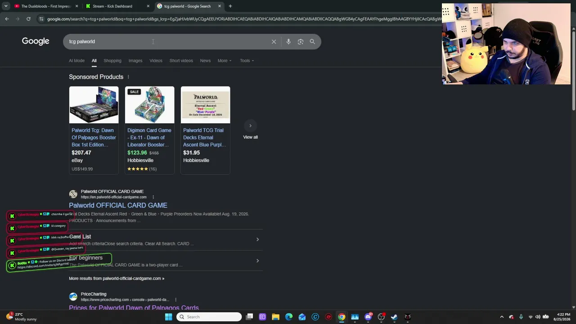
Task: Open the tab search dropdown
Action: tap(6, 6)
